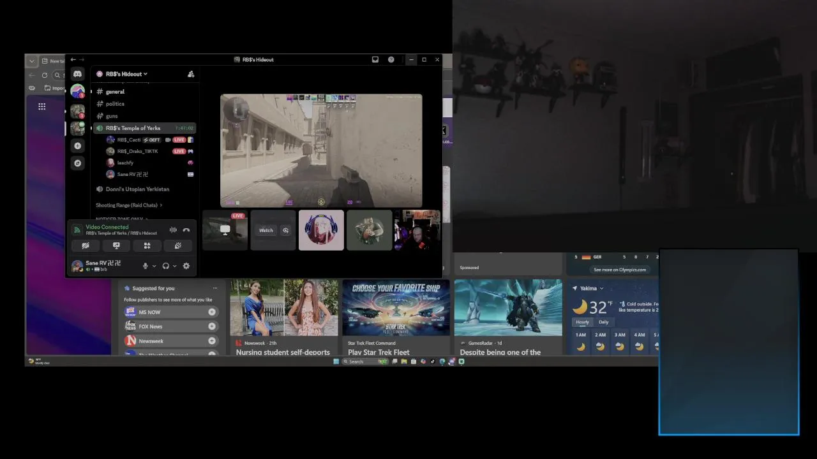Select the pink headphone avatar participant tile
Image resolution: width=817 pixels, height=459 pixels.
(x=321, y=230)
